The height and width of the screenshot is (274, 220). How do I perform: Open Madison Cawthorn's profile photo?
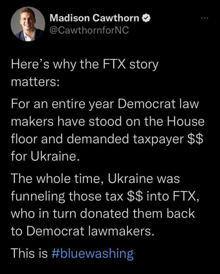point(28,24)
